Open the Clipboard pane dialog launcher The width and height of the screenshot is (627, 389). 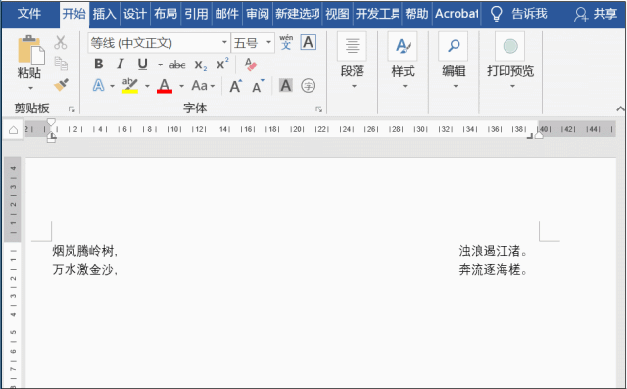tap(72, 108)
